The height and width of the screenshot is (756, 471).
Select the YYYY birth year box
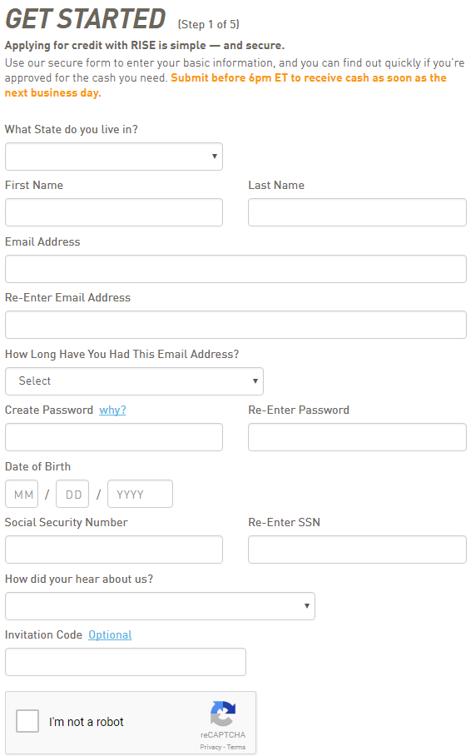(140, 494)
